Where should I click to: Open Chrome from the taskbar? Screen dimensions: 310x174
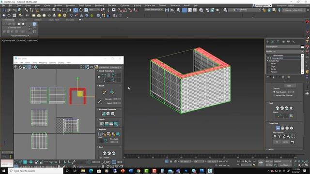pos(139,171)
